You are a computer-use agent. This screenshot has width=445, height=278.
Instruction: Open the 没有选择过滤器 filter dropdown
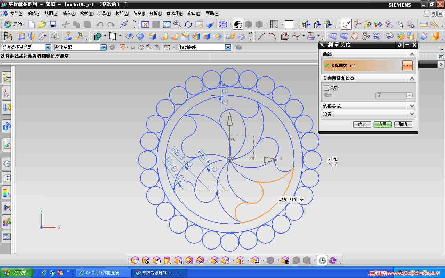click(48, 47)
